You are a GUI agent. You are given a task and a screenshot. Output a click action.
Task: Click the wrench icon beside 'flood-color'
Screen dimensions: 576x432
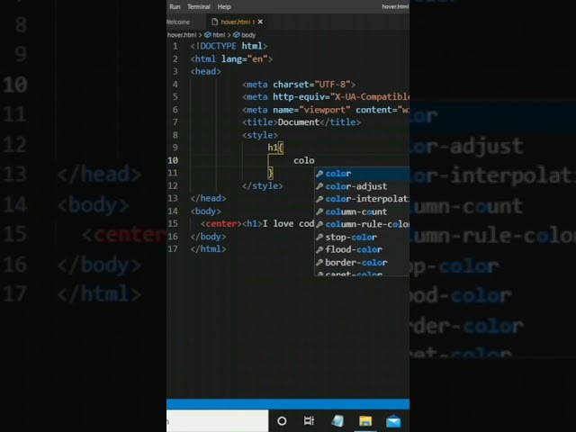pos(319,249)
